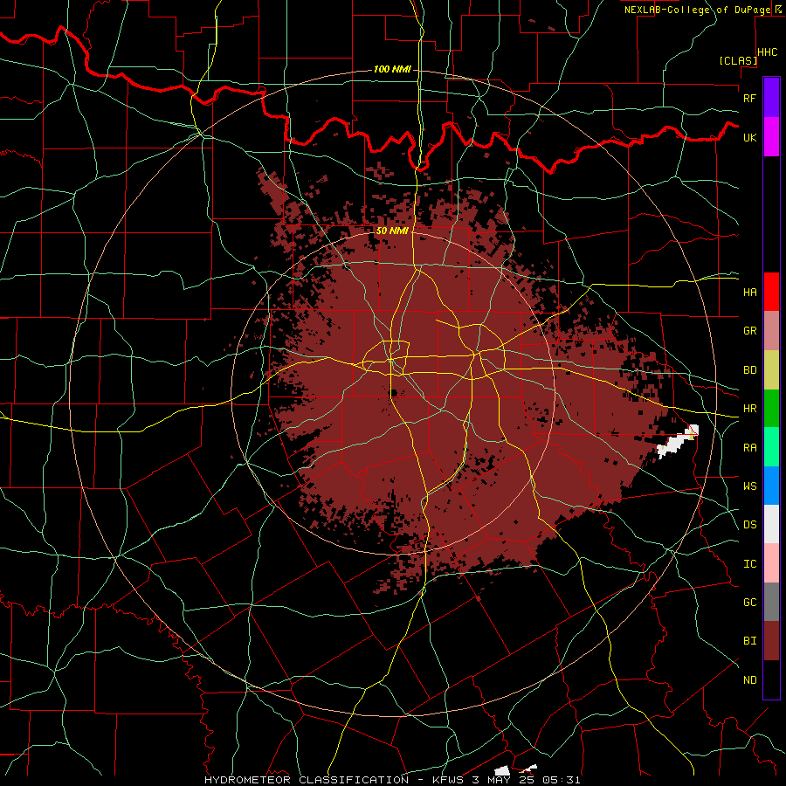Click the IC legend label

[749, 564]
